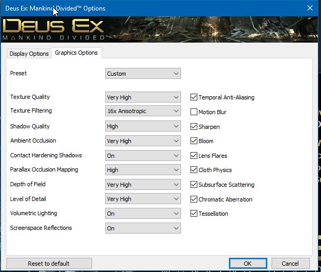
Task: Click the Volumetric Lighting label
Action: coord(34,213)
